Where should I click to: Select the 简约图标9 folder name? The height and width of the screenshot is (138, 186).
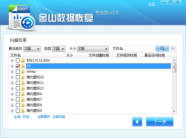point(34,110)
